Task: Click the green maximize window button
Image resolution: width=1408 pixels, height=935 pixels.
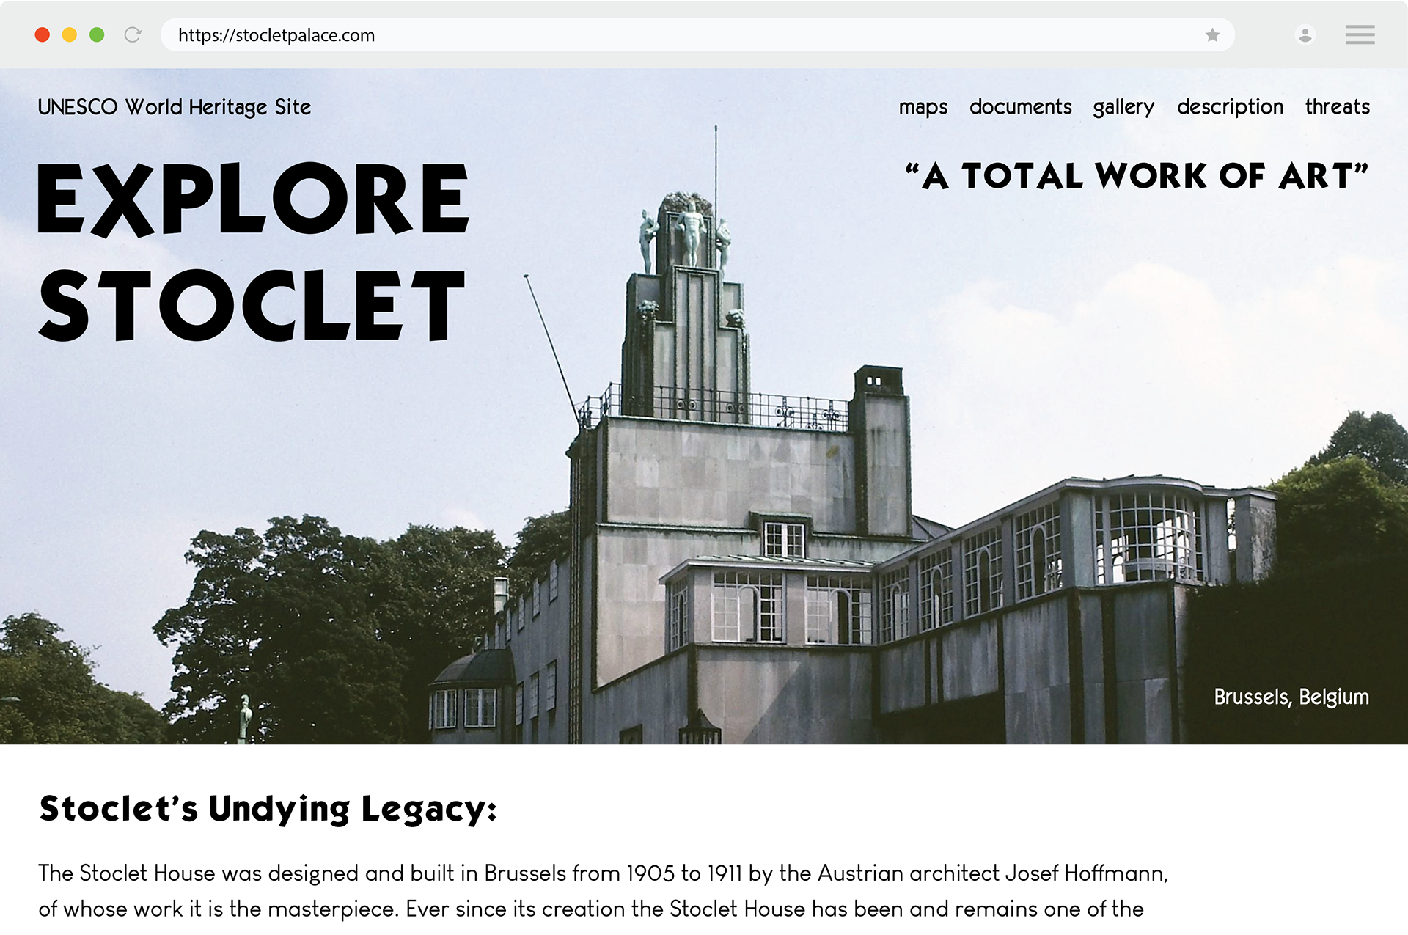Action: (x=97, y=34)
